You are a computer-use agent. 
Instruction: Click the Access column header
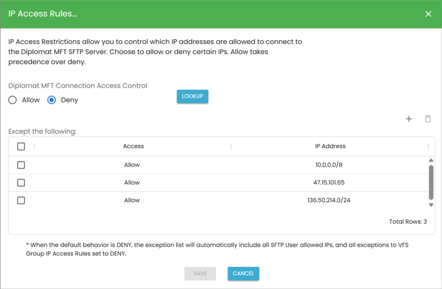133,146
